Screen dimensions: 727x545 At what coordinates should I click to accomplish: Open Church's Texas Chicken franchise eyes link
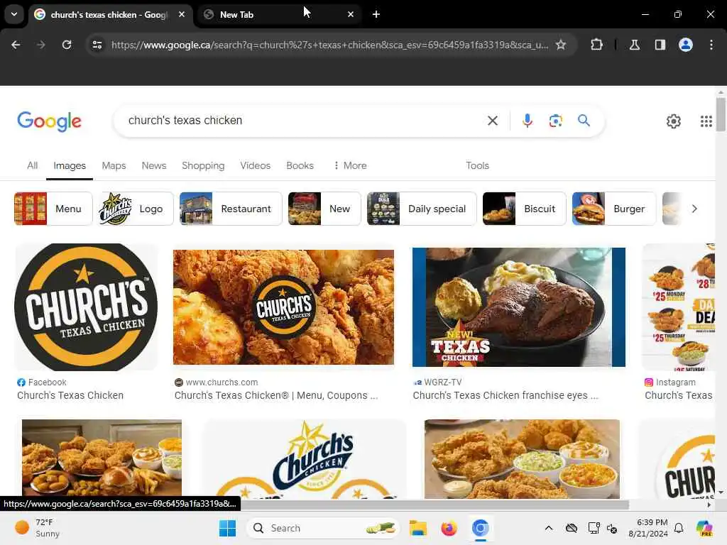click(505, 395)
